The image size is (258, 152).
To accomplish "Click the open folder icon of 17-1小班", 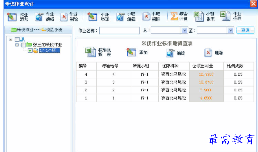I will (x=35, y=50).
